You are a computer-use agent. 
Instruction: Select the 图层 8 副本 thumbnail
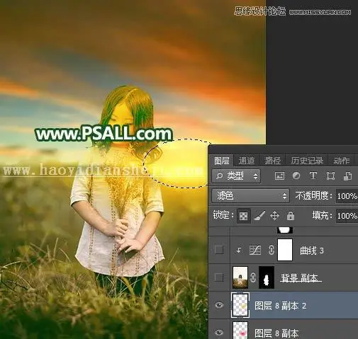(240, 331)
